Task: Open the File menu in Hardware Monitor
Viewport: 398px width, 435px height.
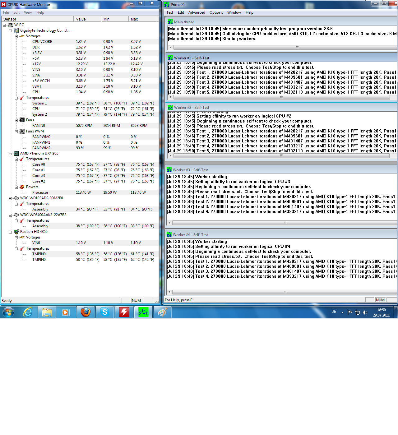Action: pos(6,12)
